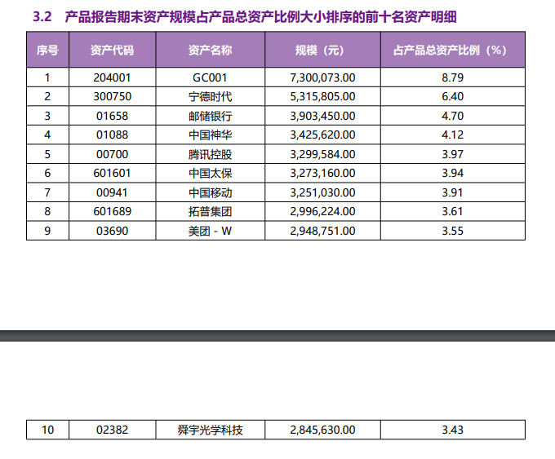The width and height of the screenshot is (555, 459).
Task: Click asset name 腾讯控股
Action: 211,154
